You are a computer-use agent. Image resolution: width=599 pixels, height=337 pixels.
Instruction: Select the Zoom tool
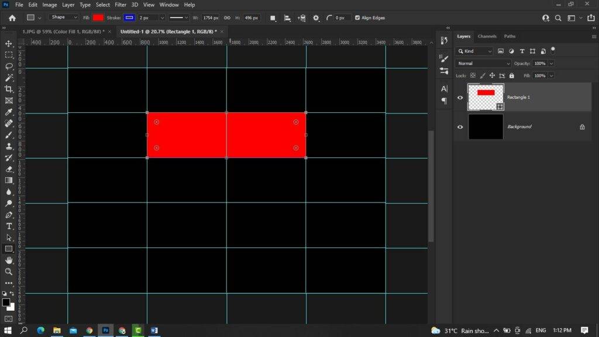coord(9,271)
